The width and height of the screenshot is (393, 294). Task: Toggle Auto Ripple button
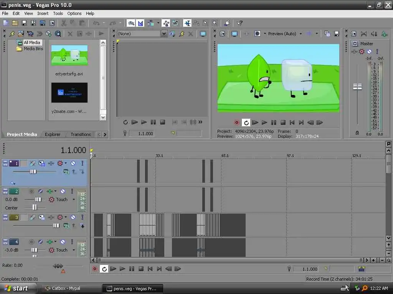click(150, 23)
